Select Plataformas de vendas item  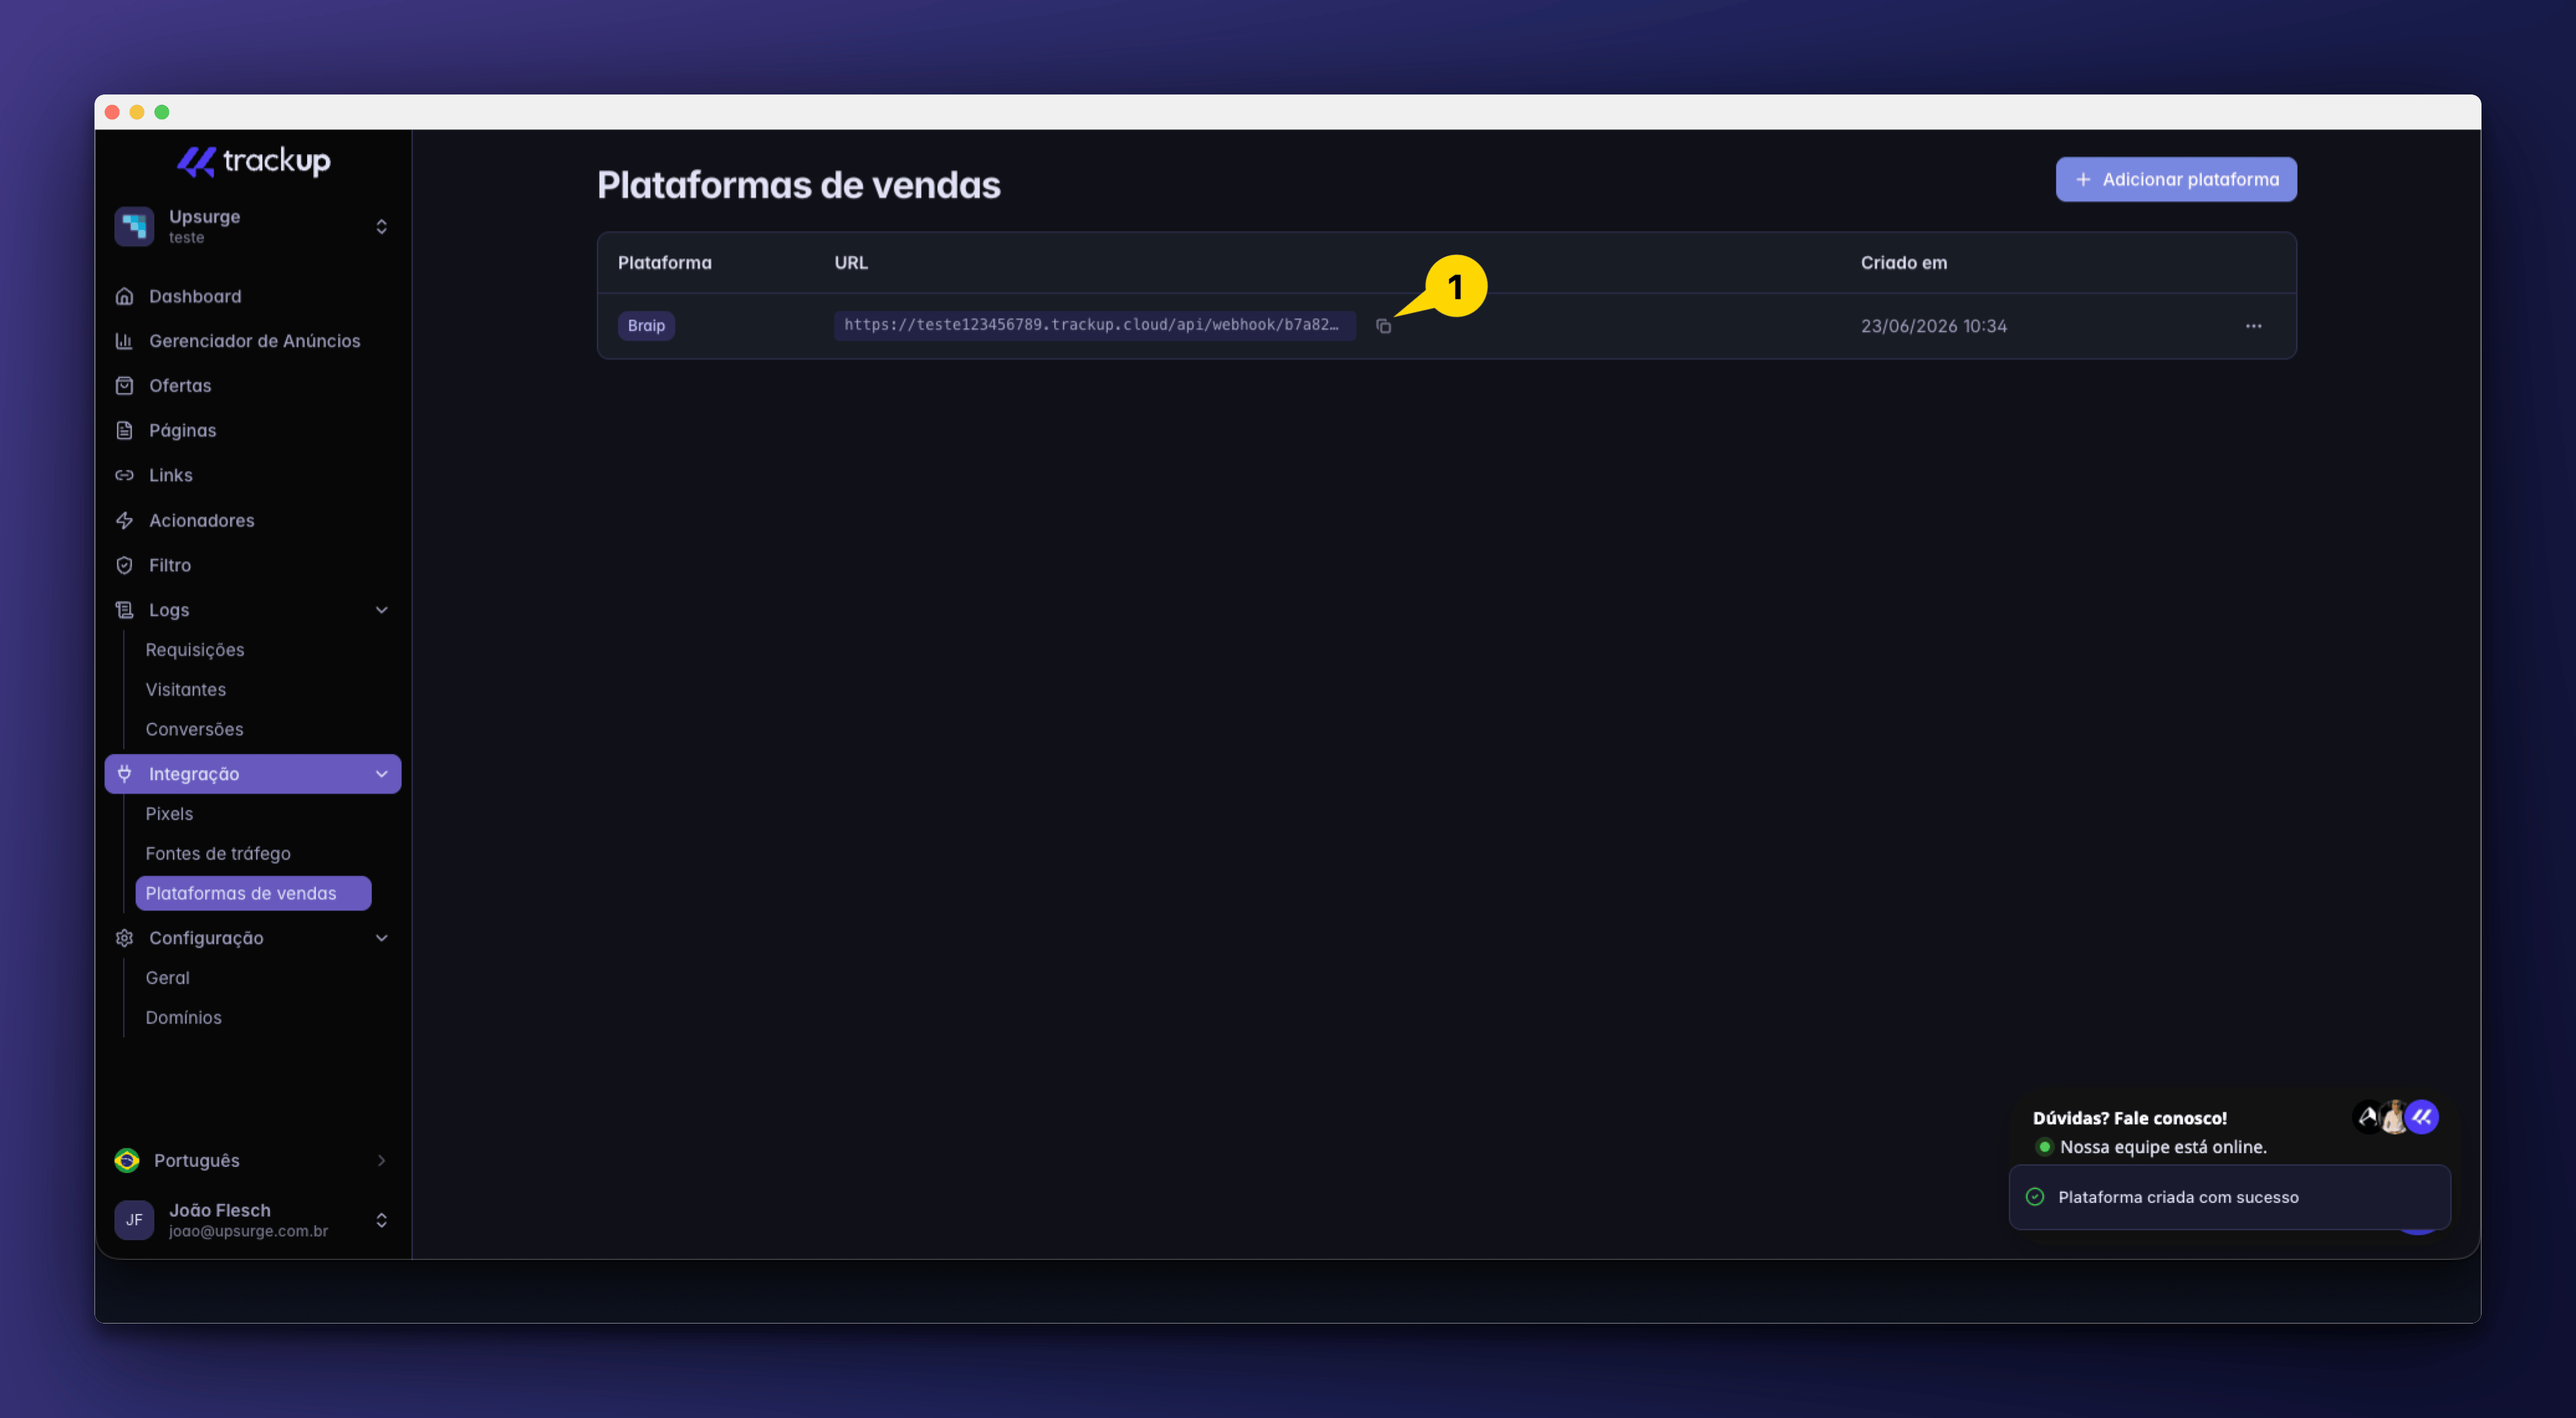point(253,893)
